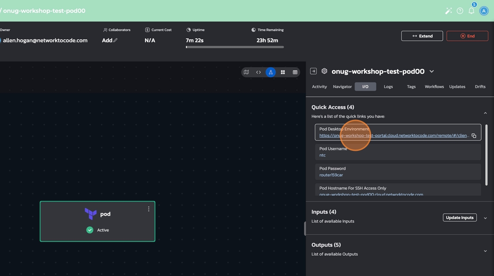The height and width of the screenshot is (276, 494).
Task: Click owner email allen.hogan@networktocode.com
Action: pyautogui.click(x=45, y=40)
